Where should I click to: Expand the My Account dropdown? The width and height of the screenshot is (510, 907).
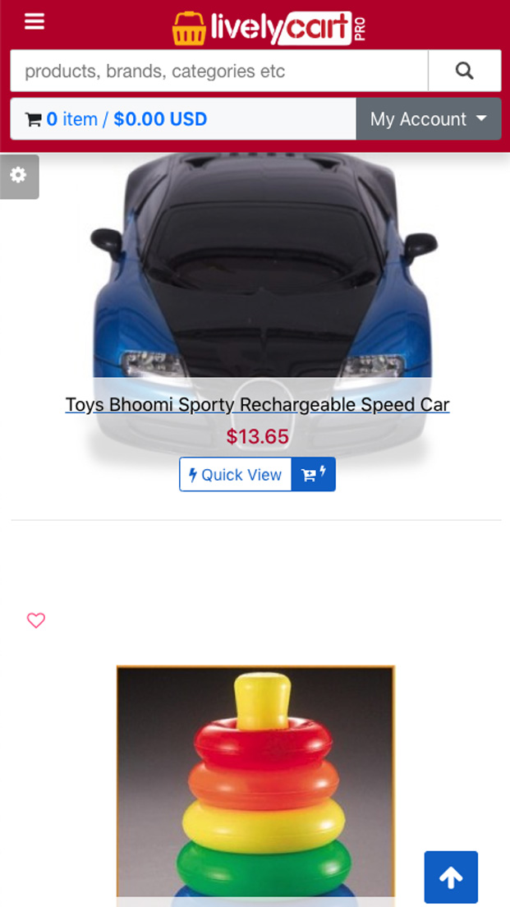[429, 118]
